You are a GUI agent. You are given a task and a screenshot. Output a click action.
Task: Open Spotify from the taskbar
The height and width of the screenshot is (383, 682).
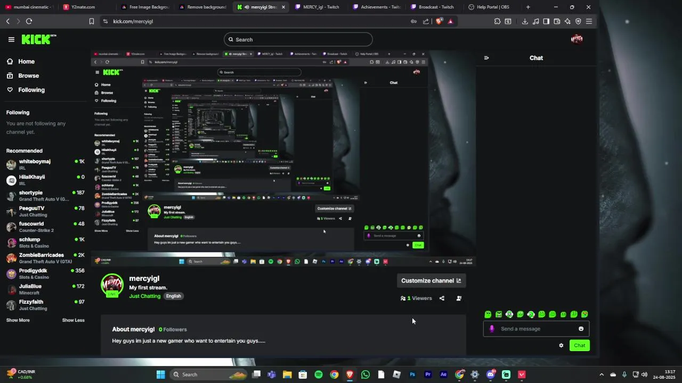click(319, 374)
